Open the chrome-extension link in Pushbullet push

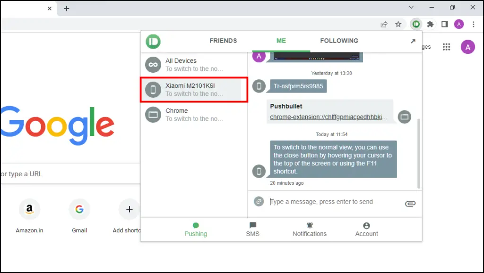tap(328, 117)
